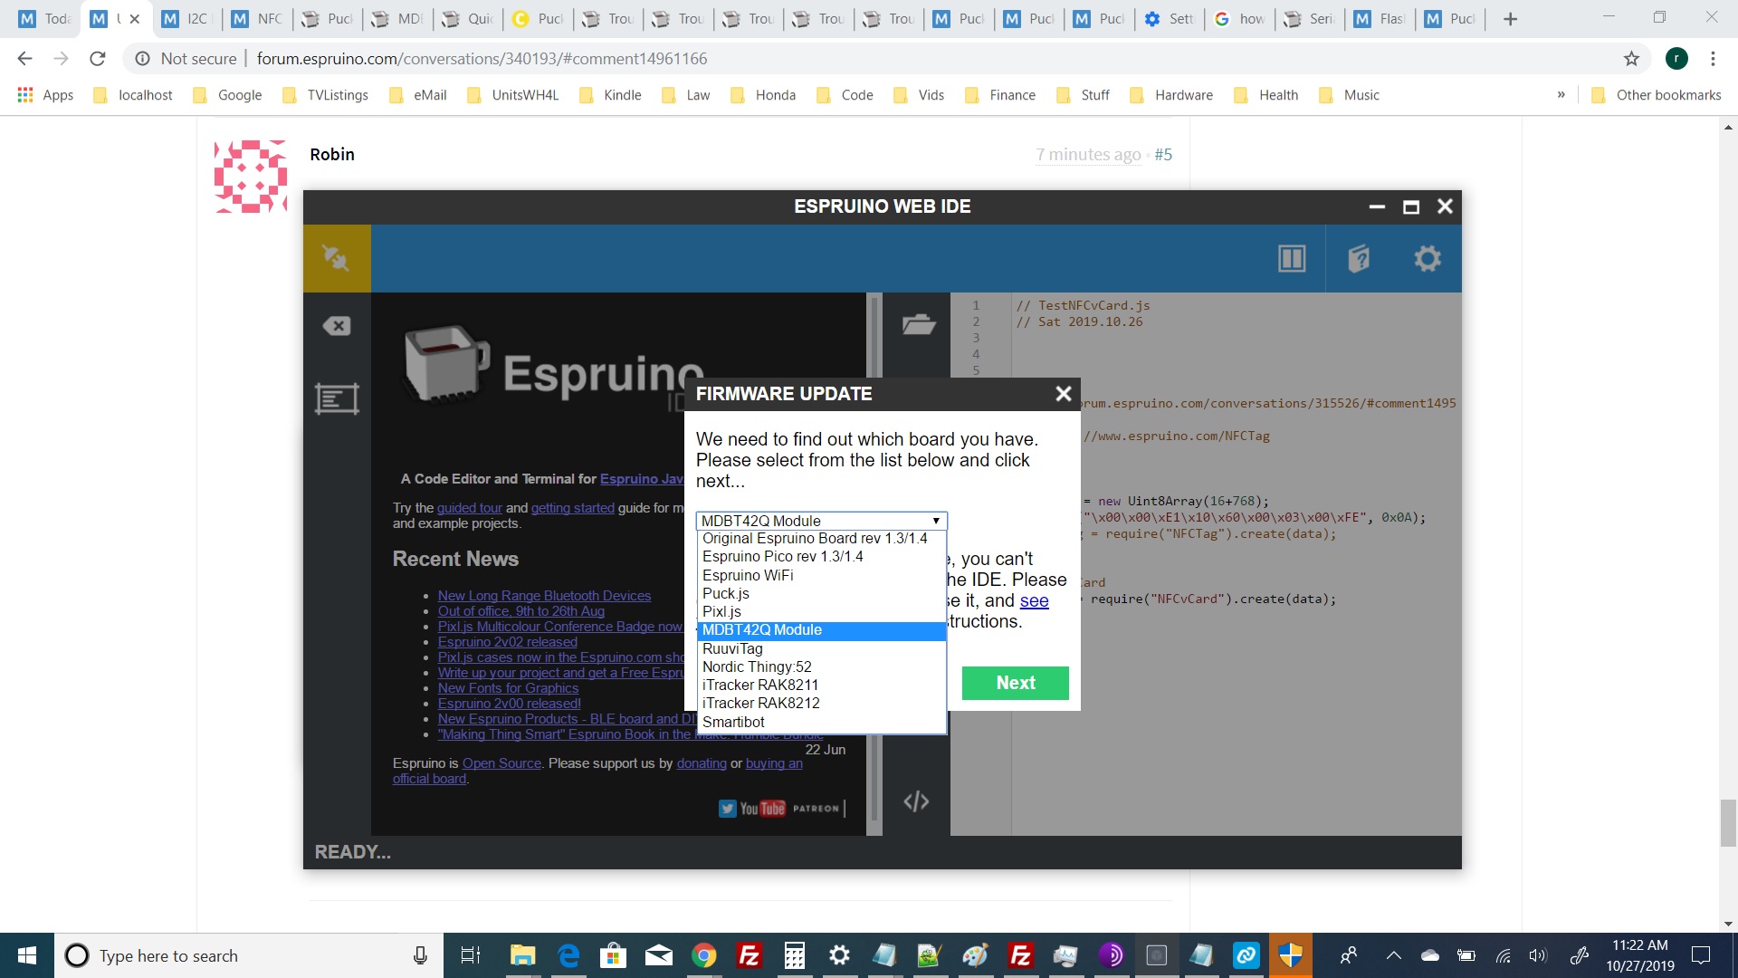Click the volume speaker tray icon

pos(1538,955)
